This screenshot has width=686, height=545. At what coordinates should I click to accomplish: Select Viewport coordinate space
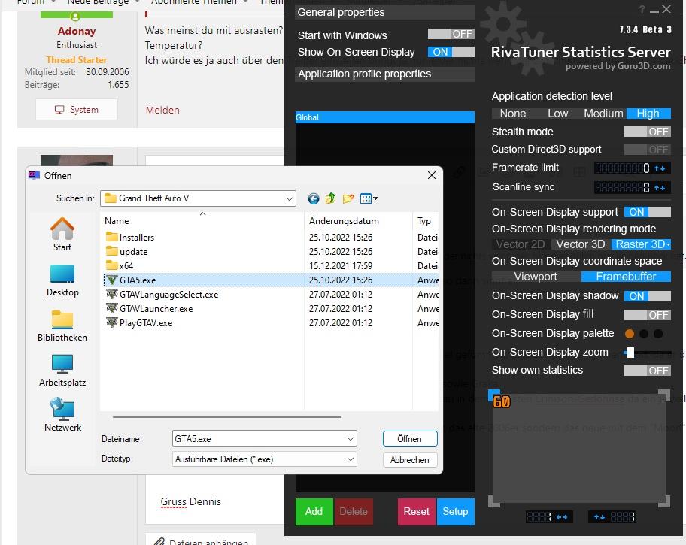click(x=536, y=277)
